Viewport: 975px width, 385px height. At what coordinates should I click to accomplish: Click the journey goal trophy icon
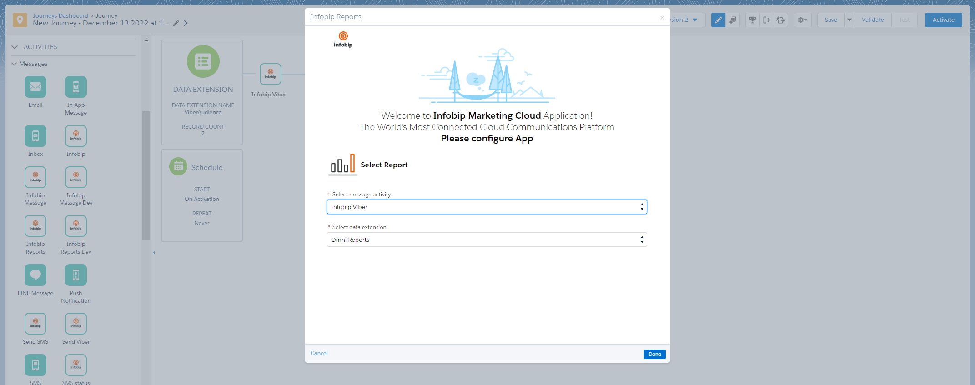pos(753,20)
